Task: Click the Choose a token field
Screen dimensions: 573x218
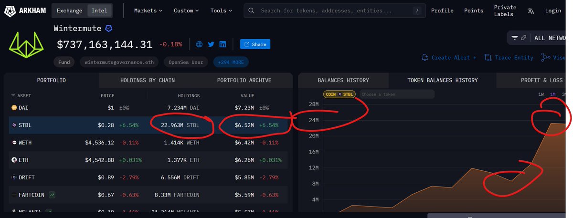Action: click(396, 94)
